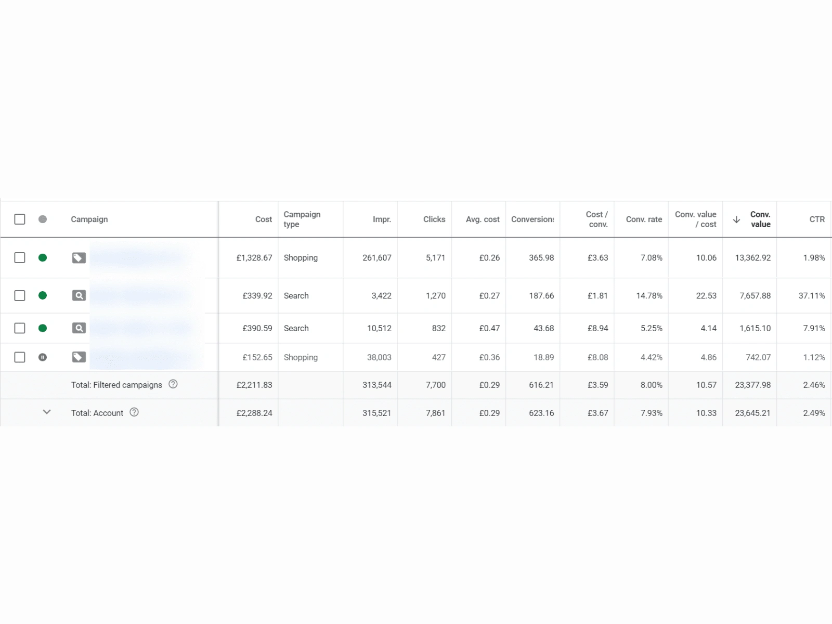This screenshot has width=832, height=624.
Task: Open help icon beside Total: Account
Action: point(134,412)
